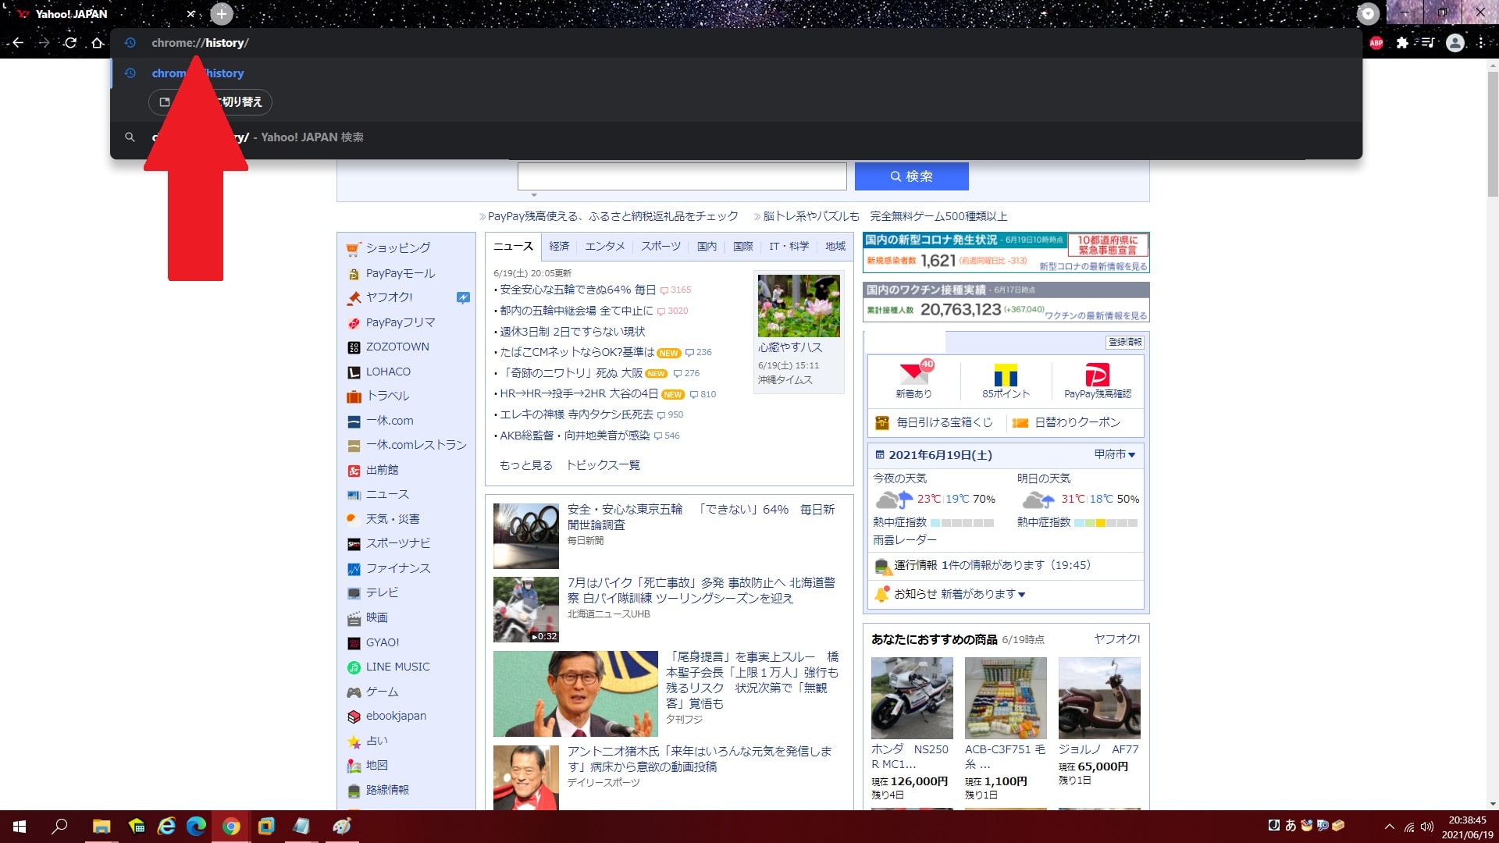Open ヤフオク! in the sidebar
The image size is (1499, 843).
(x=389, y=297)
